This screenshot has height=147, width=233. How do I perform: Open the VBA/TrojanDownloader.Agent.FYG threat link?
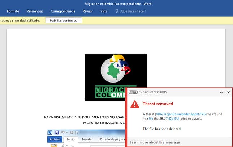[x=181, y=114]
